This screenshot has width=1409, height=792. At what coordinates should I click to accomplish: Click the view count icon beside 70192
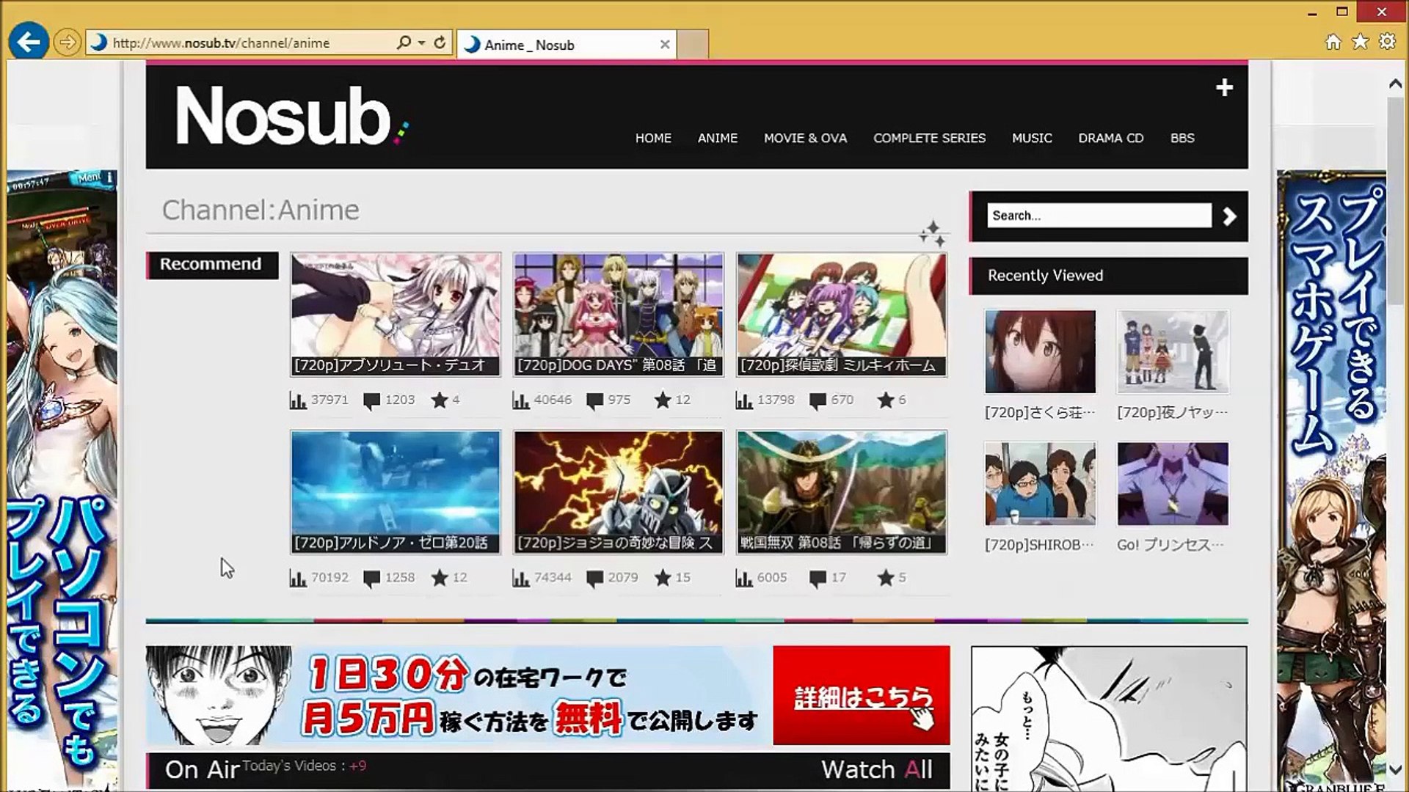298,578
